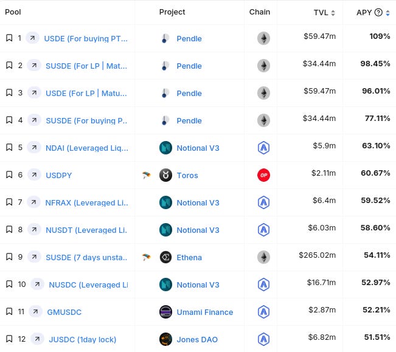396x352 pixels.
Task: Bookmark the SUSDE (For buying P..) pool row 4
Action: [9, 120]
